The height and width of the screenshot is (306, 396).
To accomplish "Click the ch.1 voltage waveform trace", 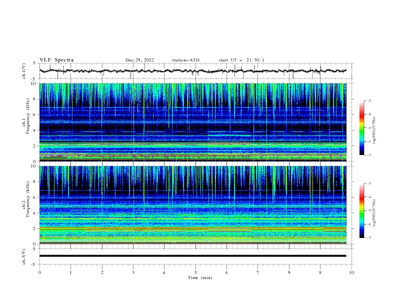I will (192, 71).
